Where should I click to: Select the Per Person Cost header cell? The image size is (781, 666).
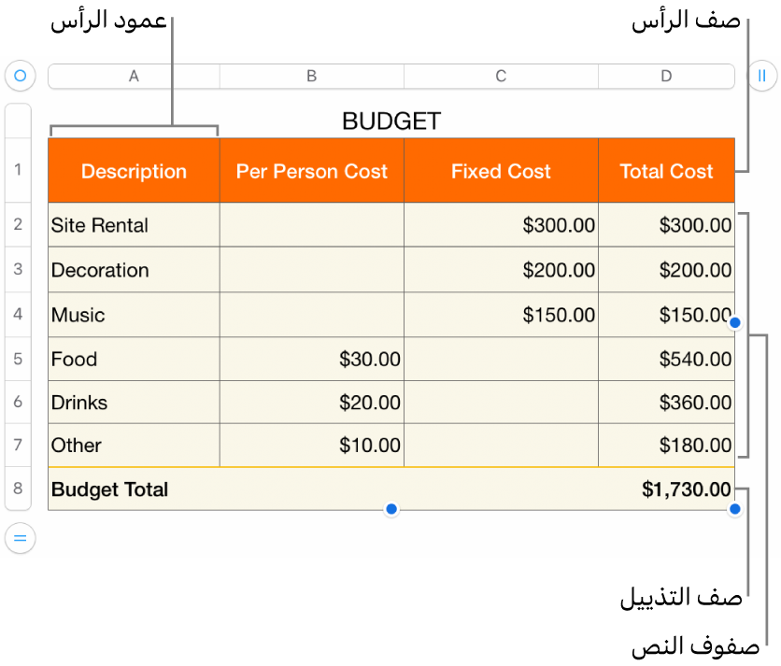(312, 171)
